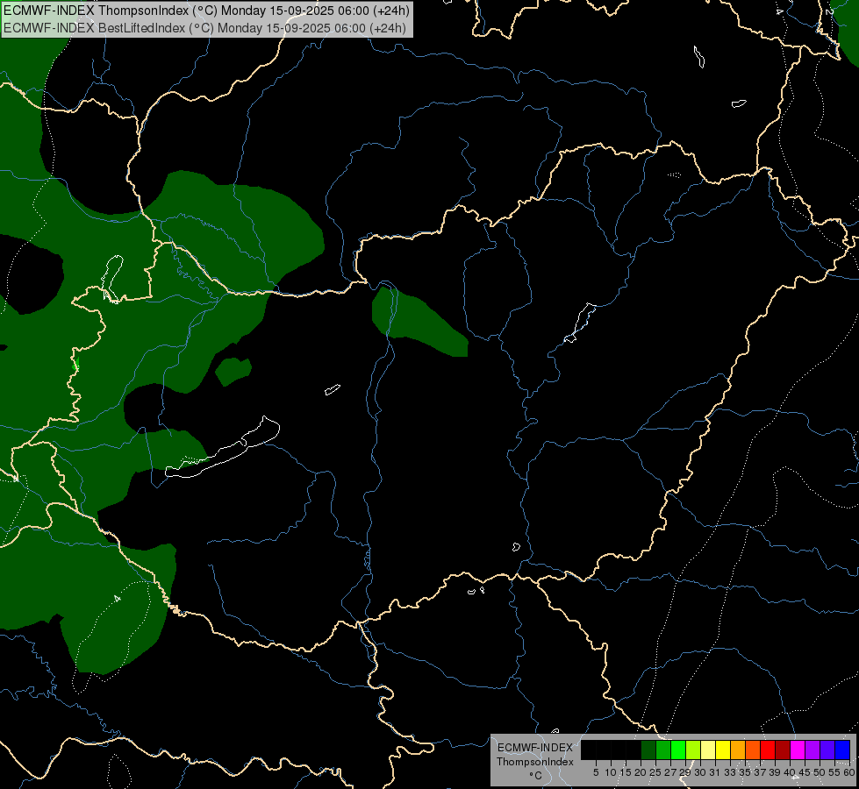859x789 pixels.
Task: Click the legend value label 27
Action: (670, 772)
